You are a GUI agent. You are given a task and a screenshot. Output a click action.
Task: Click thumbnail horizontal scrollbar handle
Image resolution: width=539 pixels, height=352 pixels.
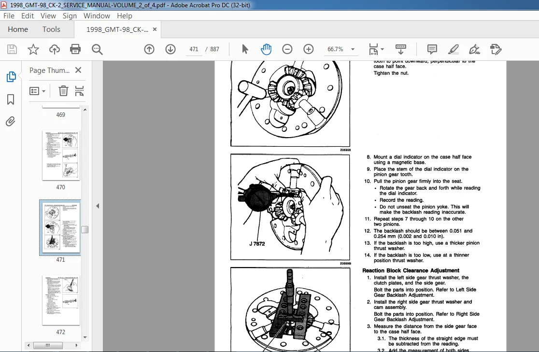click(x=47, y=345)
